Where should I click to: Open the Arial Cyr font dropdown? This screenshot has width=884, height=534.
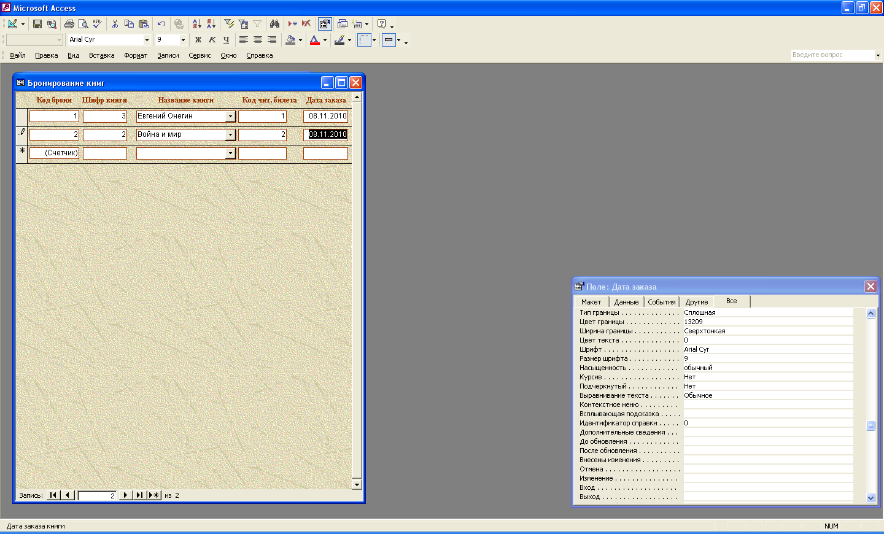tap(147, 40)
